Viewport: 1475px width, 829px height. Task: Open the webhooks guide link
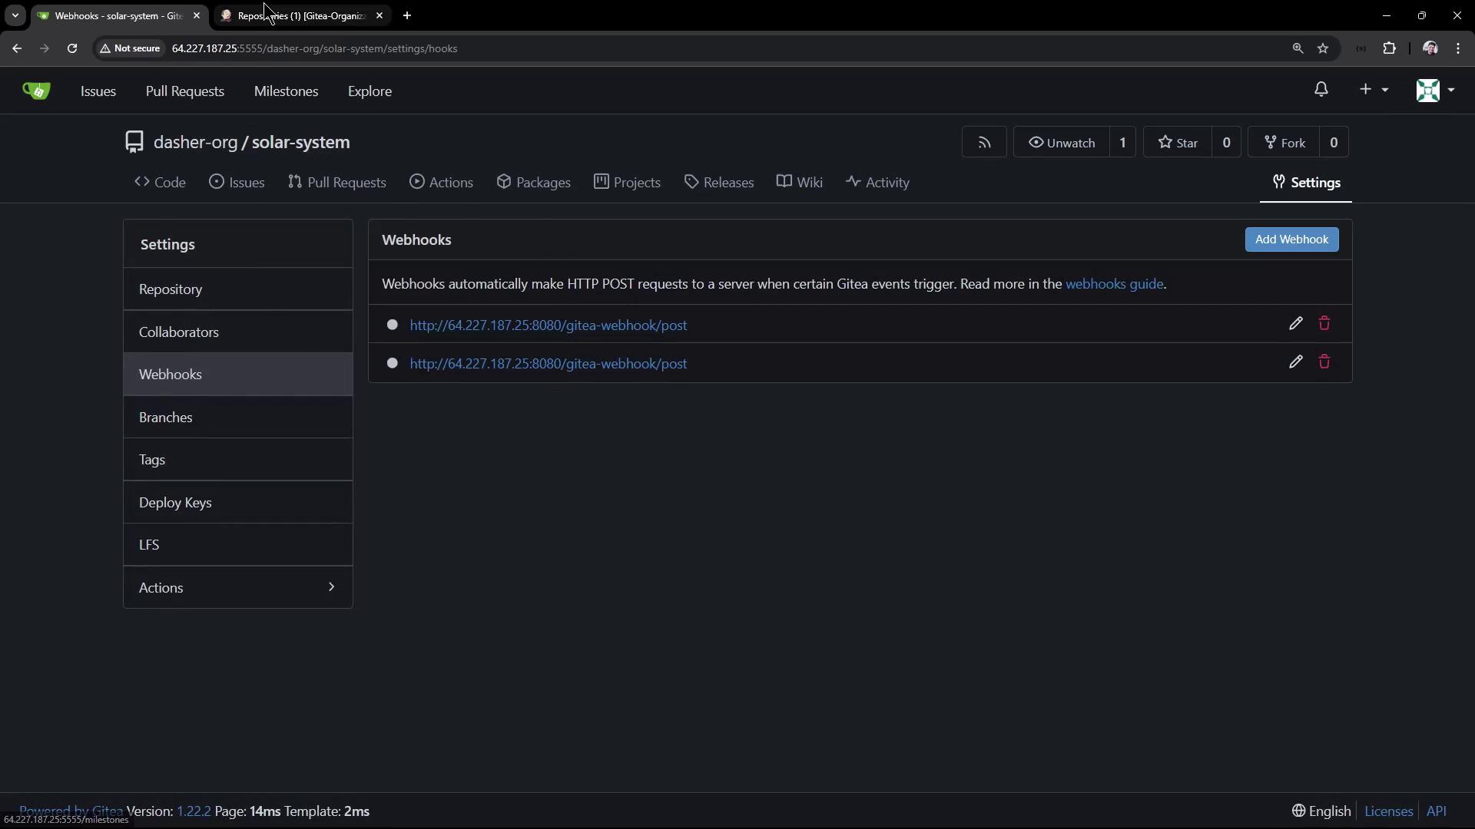[x=1114, y=284]
